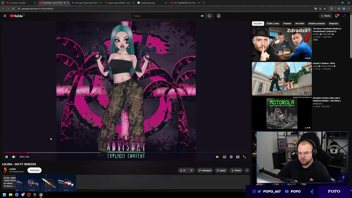Open title 'Qoqsik ft. Medusa - MIAU'
The width and height of the screenshot is (352, 198).
pyautogui.click(x=324, y=63)
